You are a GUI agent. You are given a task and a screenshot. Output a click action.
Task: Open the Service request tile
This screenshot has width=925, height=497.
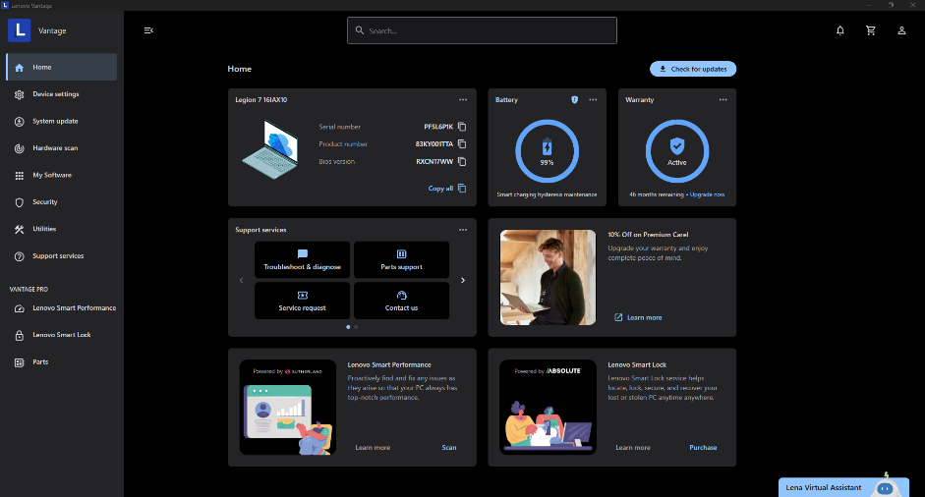[302, 301]
